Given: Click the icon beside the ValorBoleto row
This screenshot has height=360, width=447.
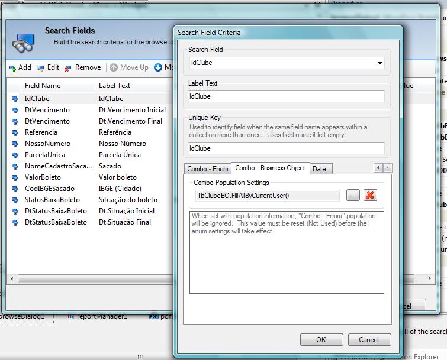Looking at the screenshot, I should (x=15, y=177).
